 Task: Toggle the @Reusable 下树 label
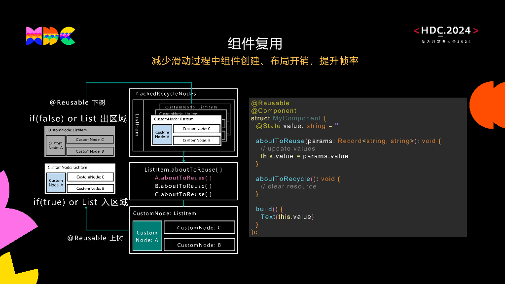[79, 102]
